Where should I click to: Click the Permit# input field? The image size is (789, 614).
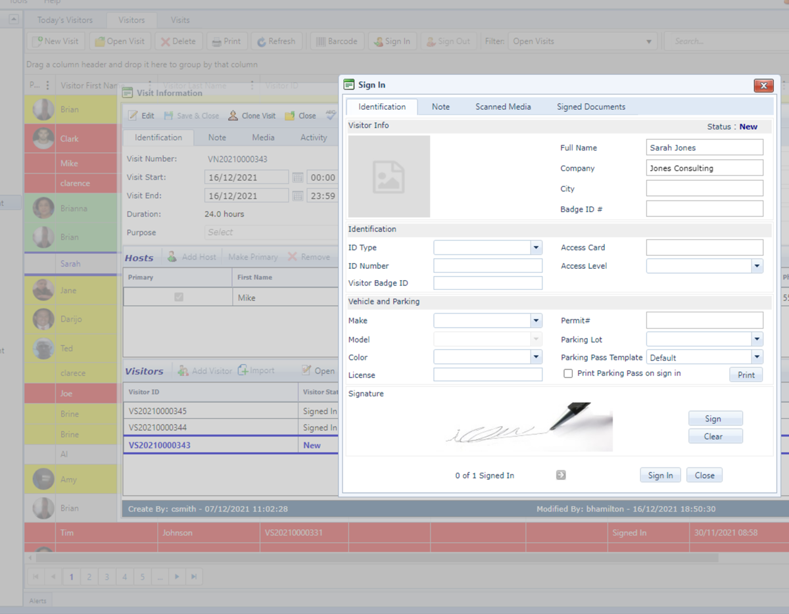(705, 320)
